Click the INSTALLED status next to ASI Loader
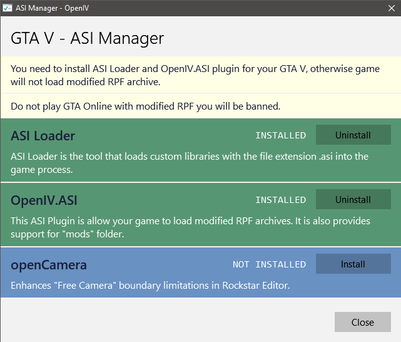 [x=281, y=136]
